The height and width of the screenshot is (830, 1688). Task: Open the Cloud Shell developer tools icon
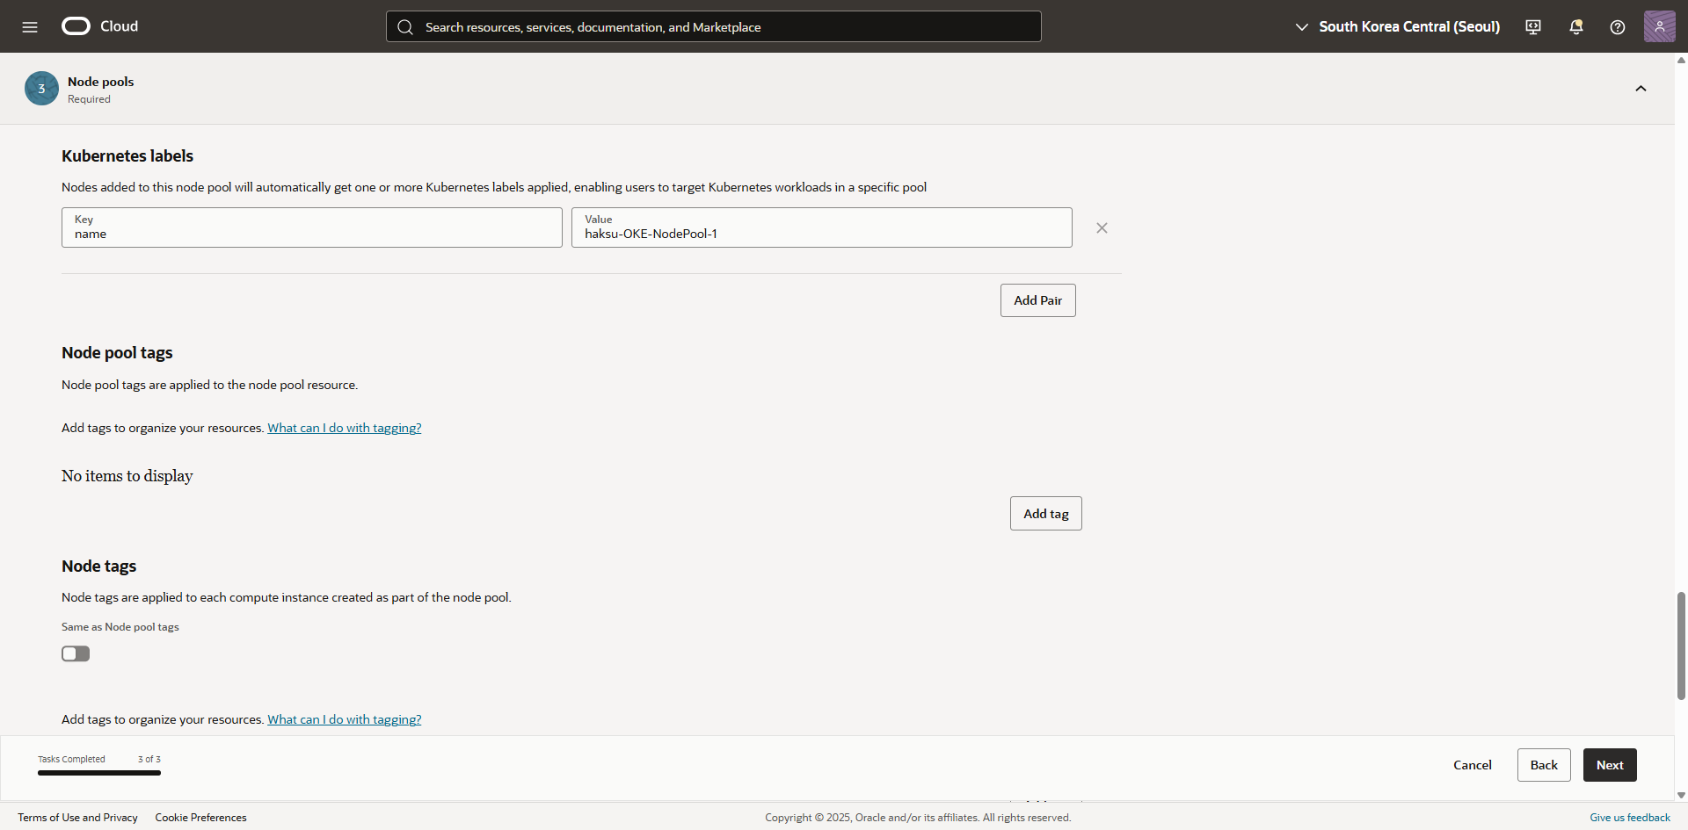(1533, 26)
